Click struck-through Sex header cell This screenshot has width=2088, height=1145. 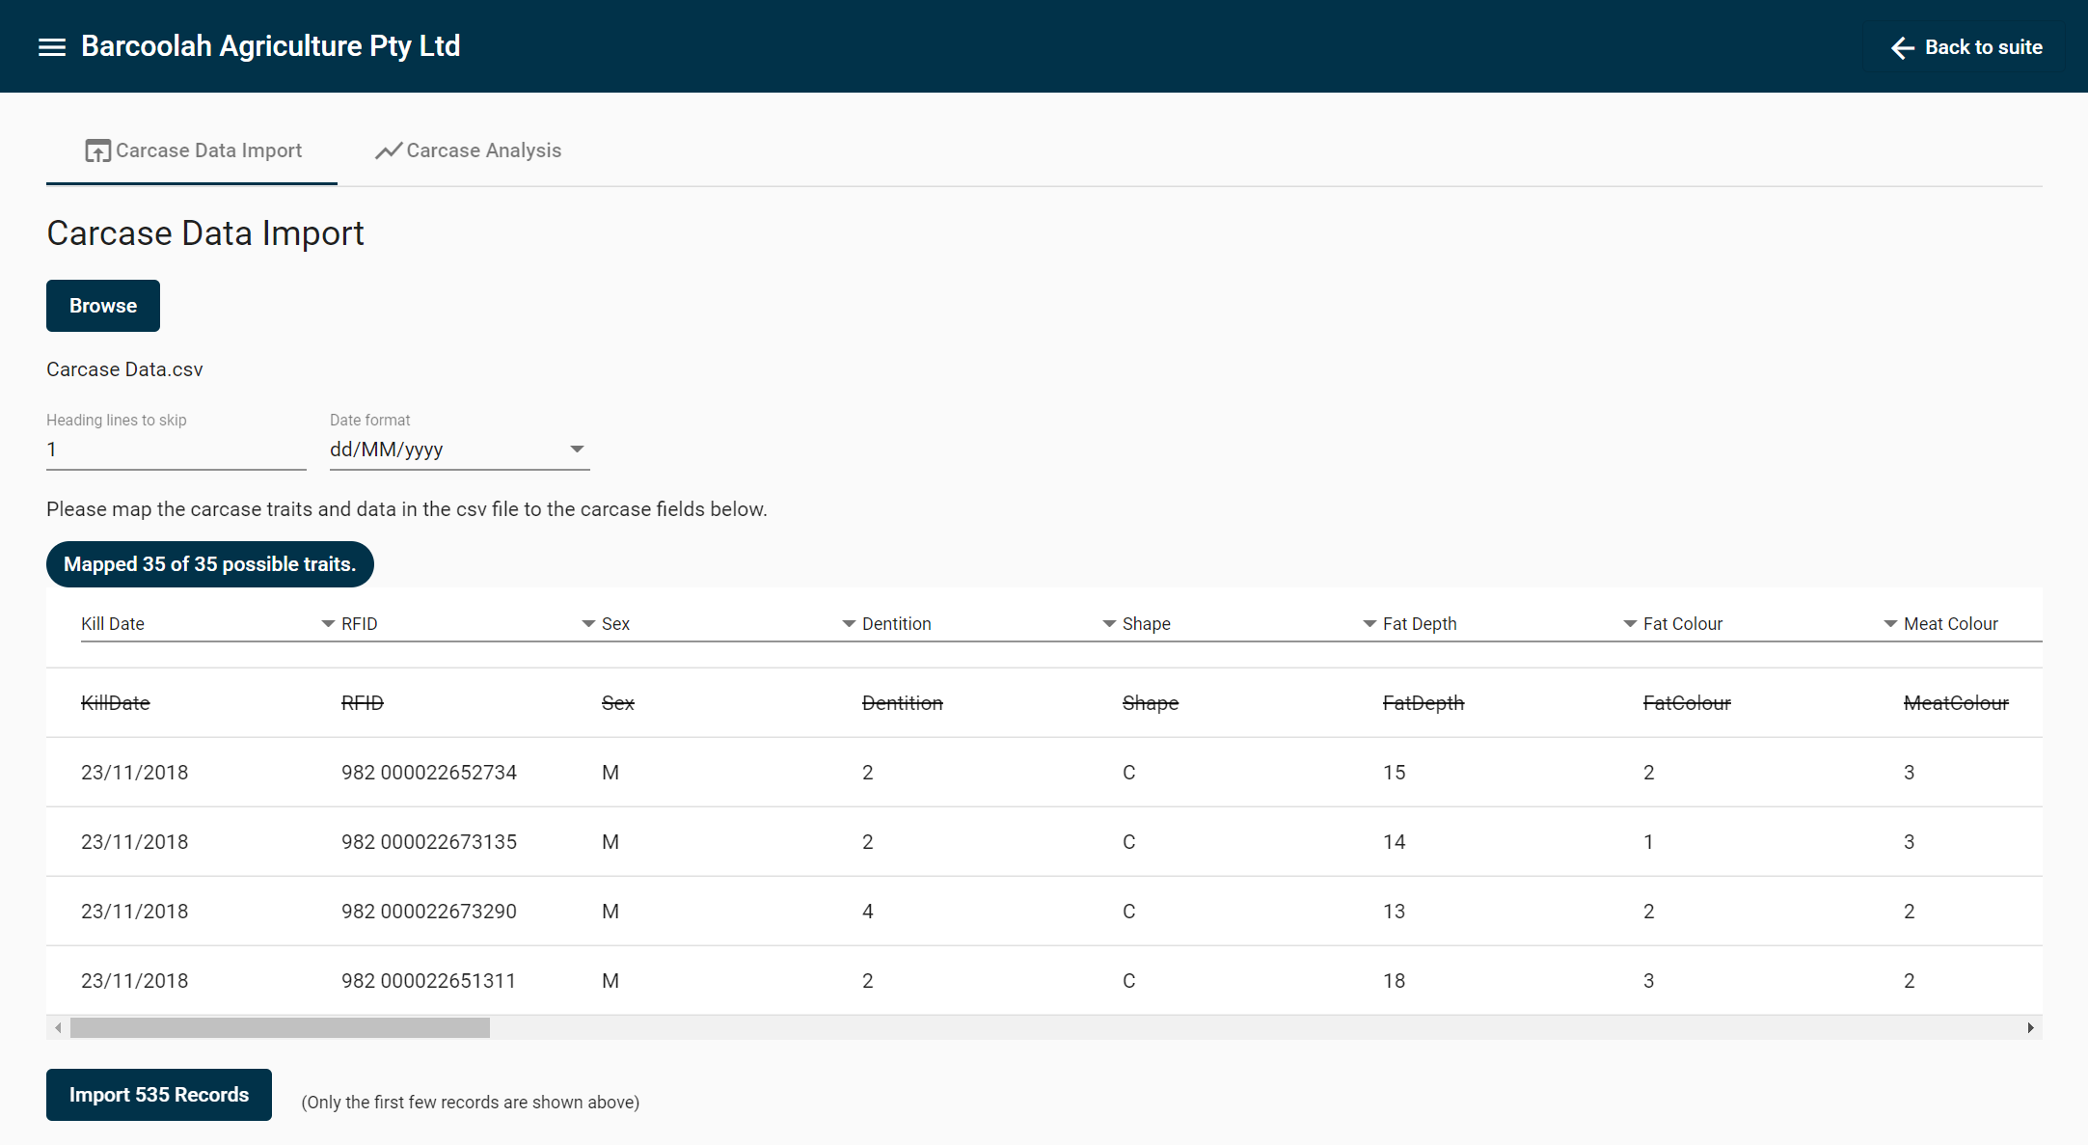coord(618,703)
